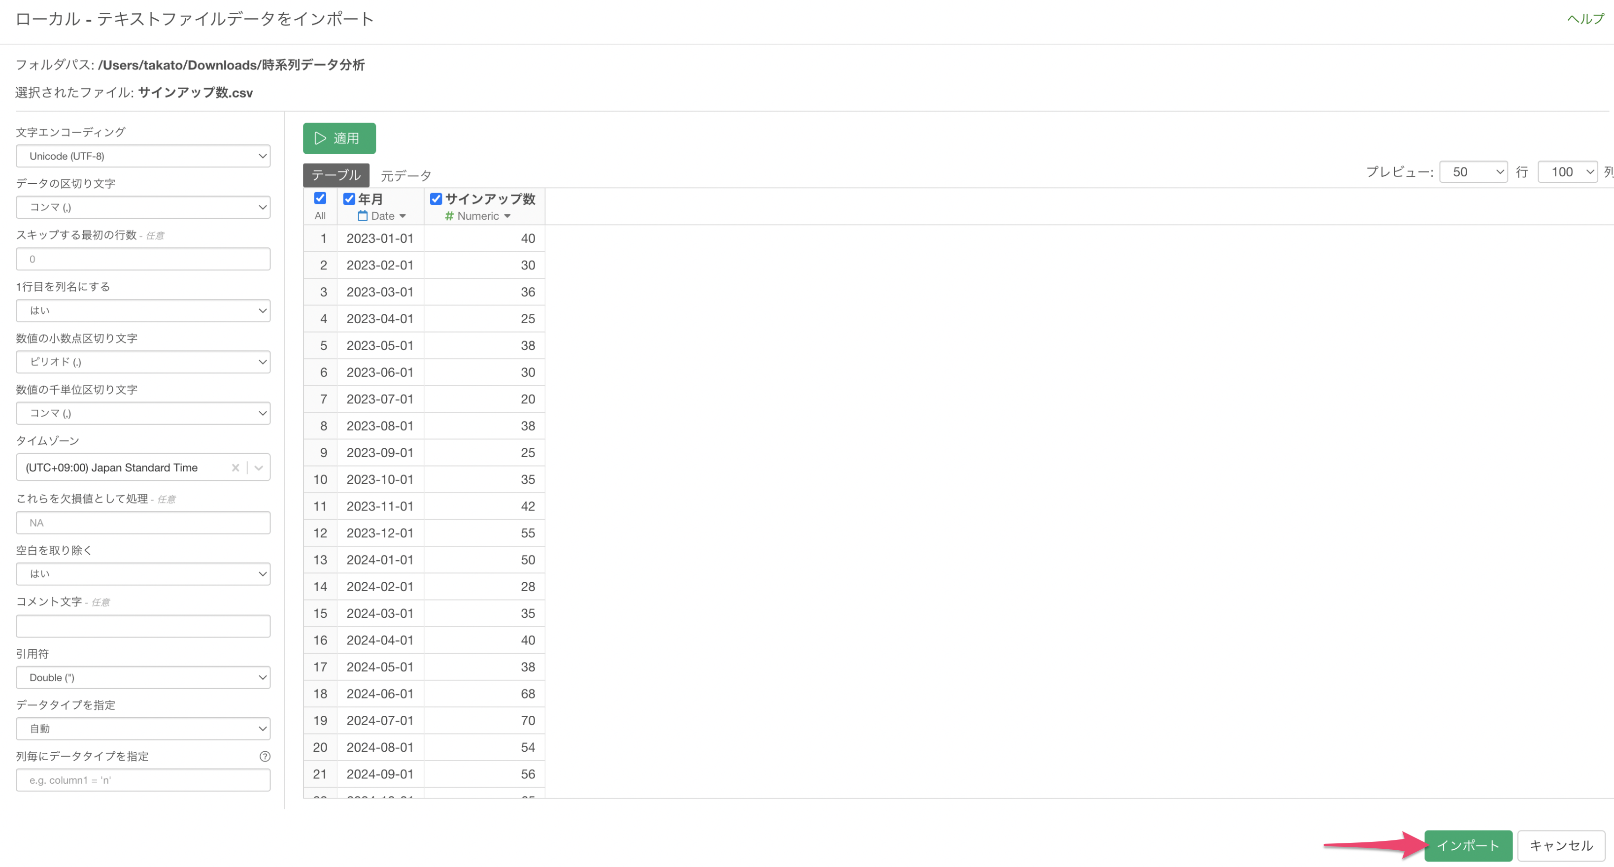This screenshot has height=867, width=1614.
Task: Uncheck the 年月 column checkbox
Action: (x=350, y=199)
